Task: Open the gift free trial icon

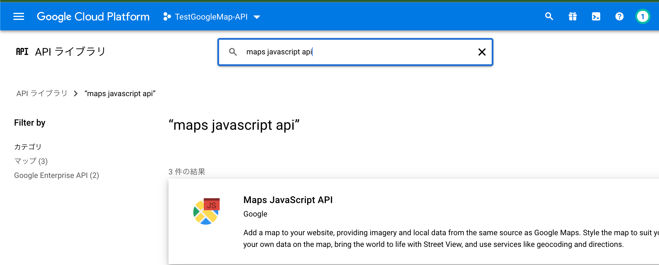Action: coord(572,17)
